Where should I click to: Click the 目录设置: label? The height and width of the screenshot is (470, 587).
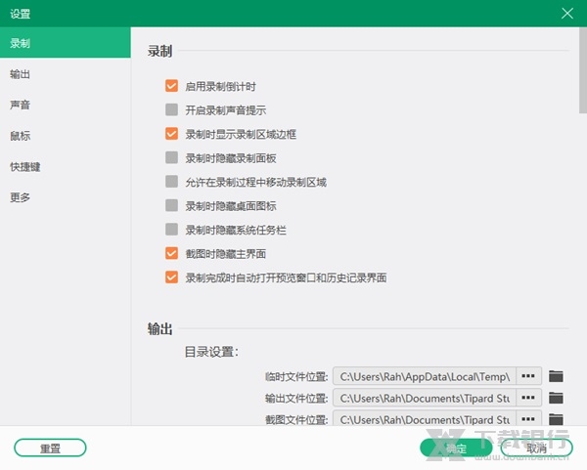click(x=211, y=352)
